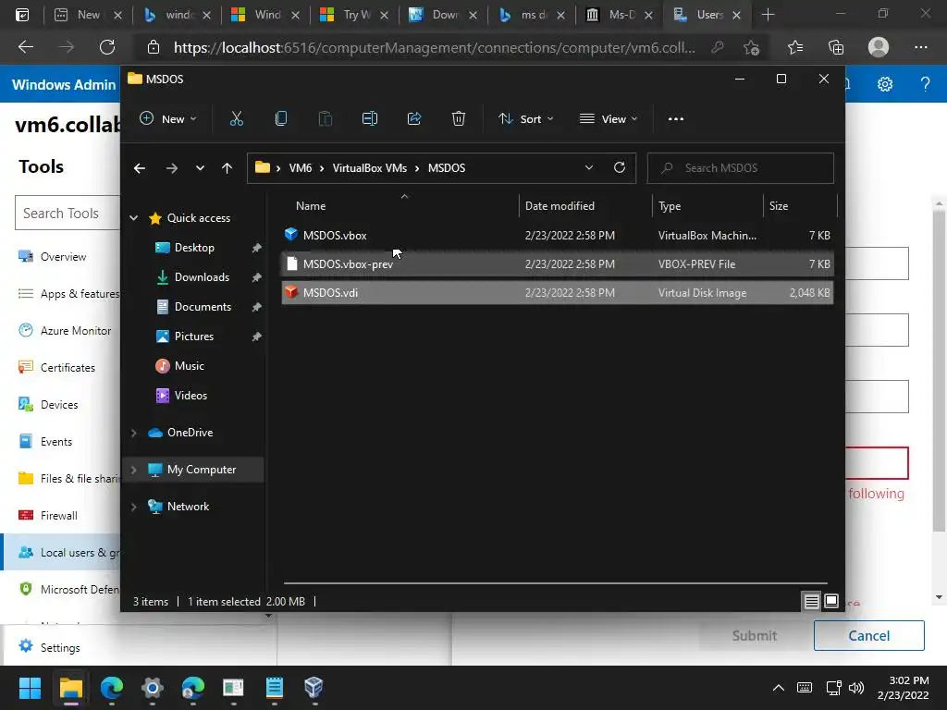
Task: Select the MSDOS.vbox file
Action: [558, 236]
